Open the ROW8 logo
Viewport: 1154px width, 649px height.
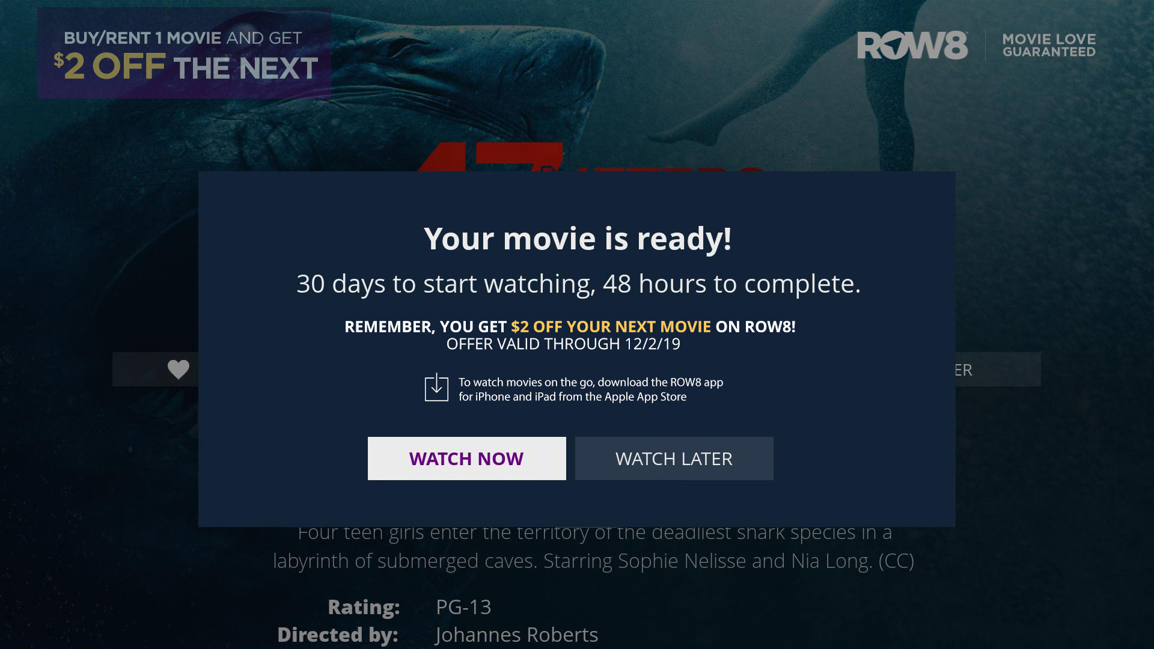[912, 45]
